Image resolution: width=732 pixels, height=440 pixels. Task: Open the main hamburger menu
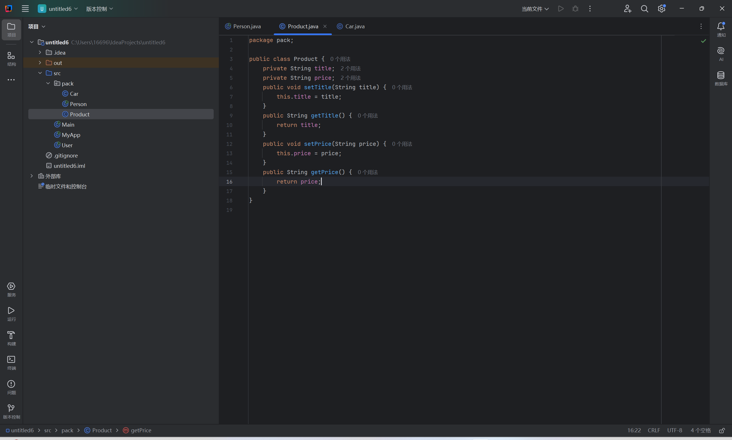tap(25, 9)
